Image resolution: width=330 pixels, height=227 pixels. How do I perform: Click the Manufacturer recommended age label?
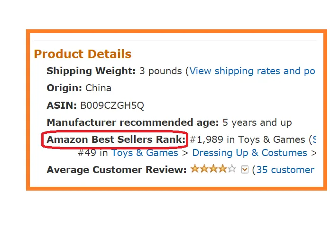click(133, 122)
